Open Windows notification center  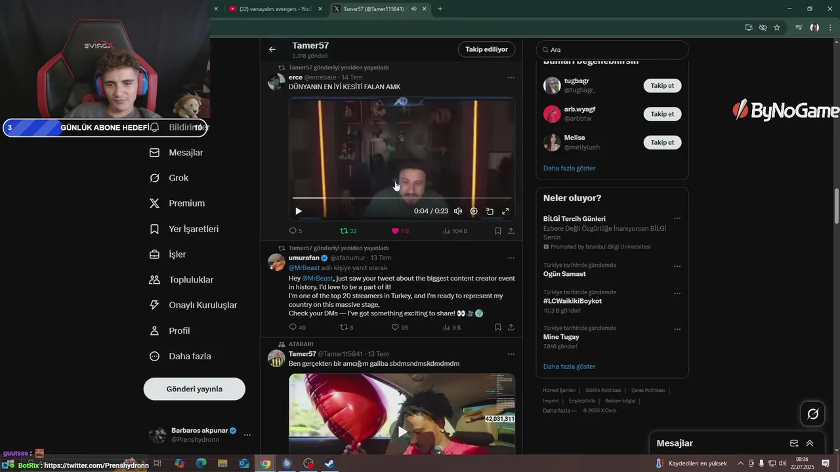(x=826, y=463)
